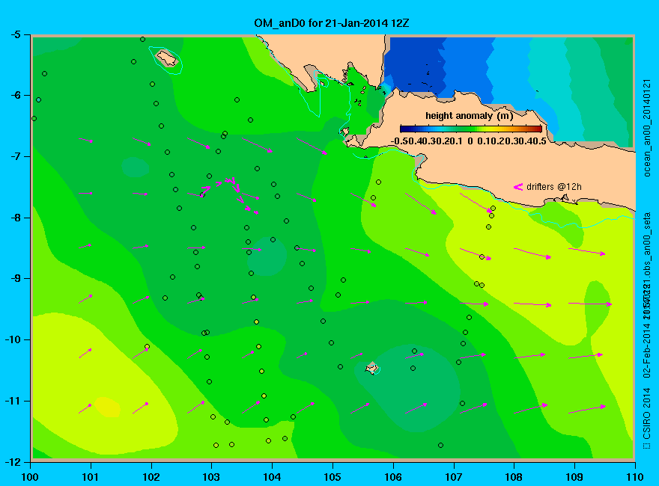Click the y-axis tick label "-11"

13,401
